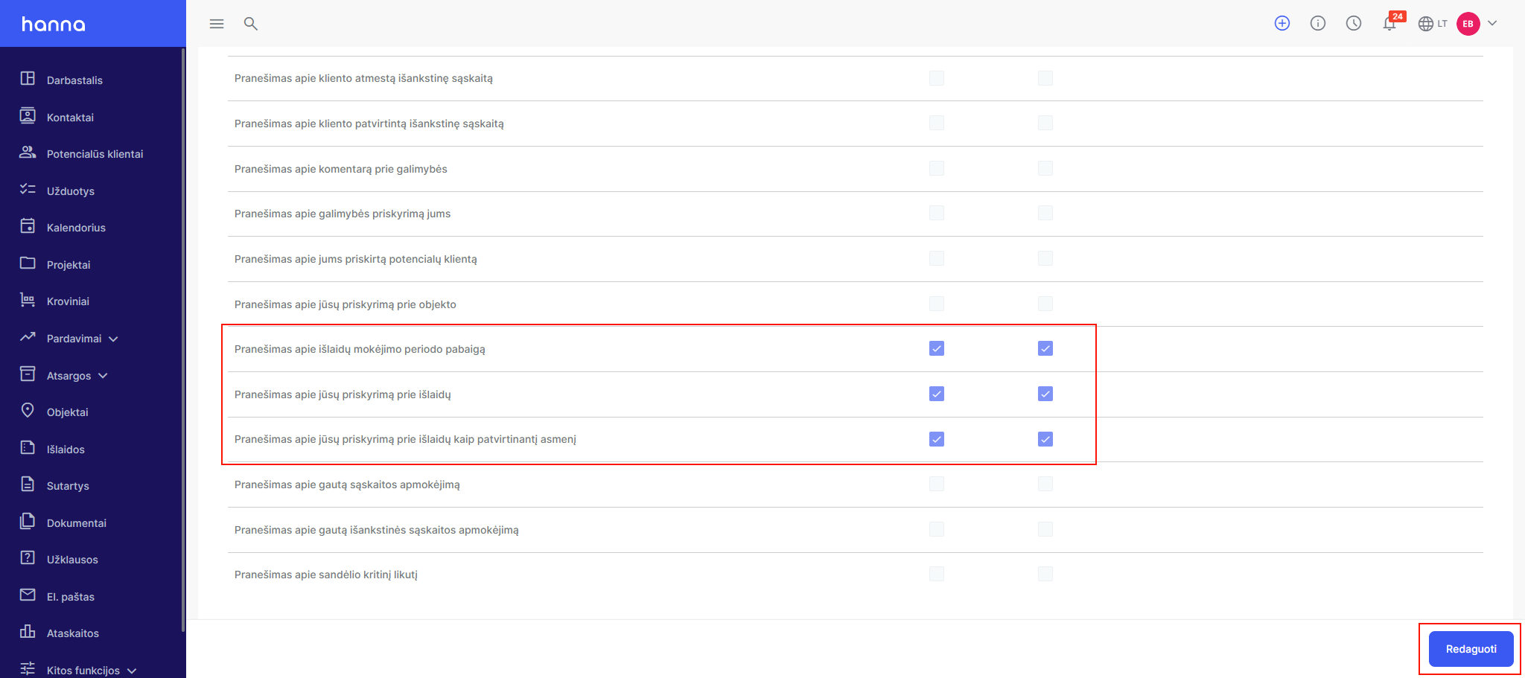Click the Ataskaitos chart icon
The image size is (1525, 678).
pos(28,632)
